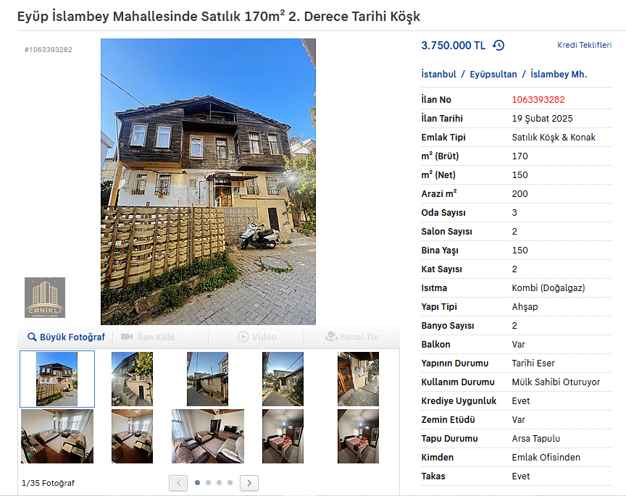
Task: Click the İlan Klibi camera icon
Action: (x=127, y=337)
